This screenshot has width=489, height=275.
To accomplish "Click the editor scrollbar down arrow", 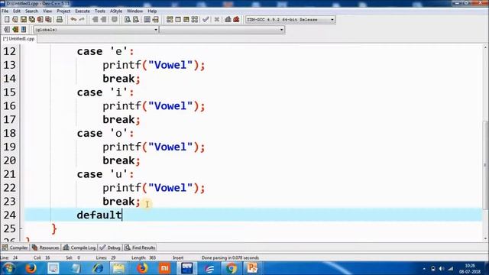I will 485,239.
